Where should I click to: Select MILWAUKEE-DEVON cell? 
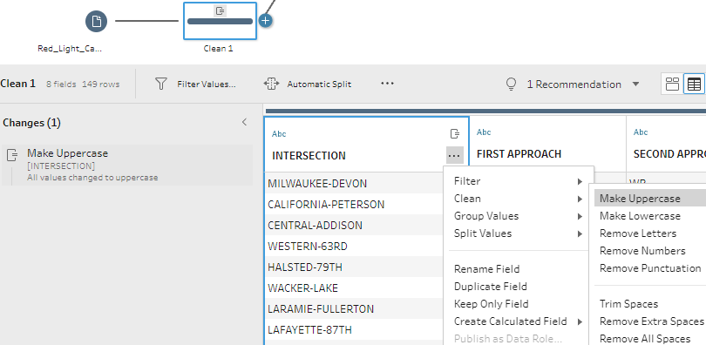click(x=354, y=184)
